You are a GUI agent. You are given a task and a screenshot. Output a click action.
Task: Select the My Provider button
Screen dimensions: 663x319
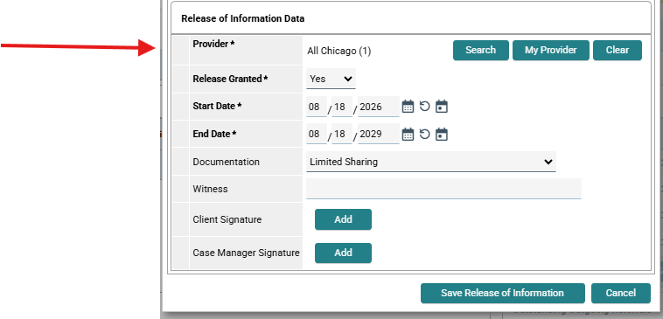(550, 51)
